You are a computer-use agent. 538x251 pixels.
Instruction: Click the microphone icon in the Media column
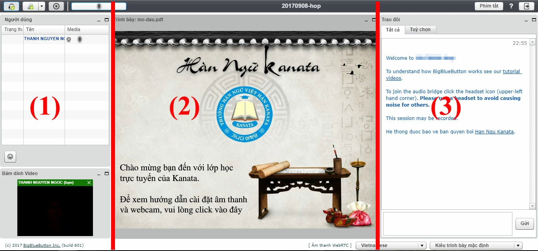(x=80, y=39)
